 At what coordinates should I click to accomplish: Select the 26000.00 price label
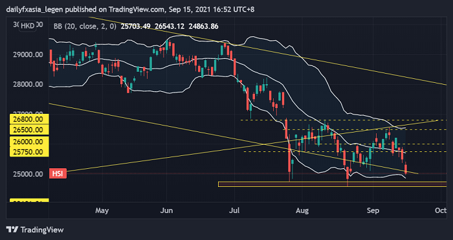tap(29, 142)
